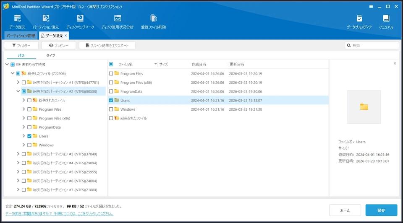Open the Manual (マニュアル) icon

coord(386,21)
